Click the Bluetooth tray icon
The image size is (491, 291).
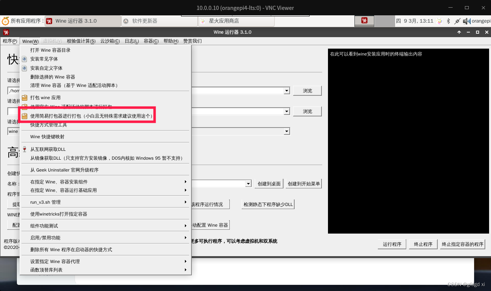[448, 21]
